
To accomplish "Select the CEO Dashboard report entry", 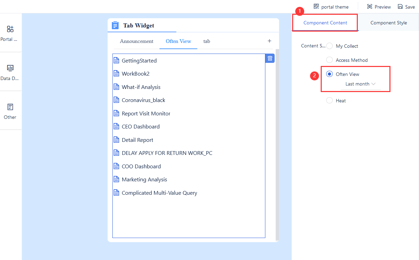I will point(141,126).
